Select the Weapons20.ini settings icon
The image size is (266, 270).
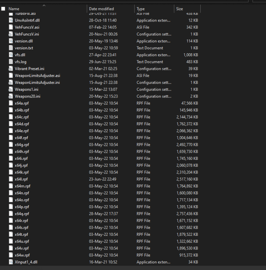pyautogui.click(x=11, y=96)
